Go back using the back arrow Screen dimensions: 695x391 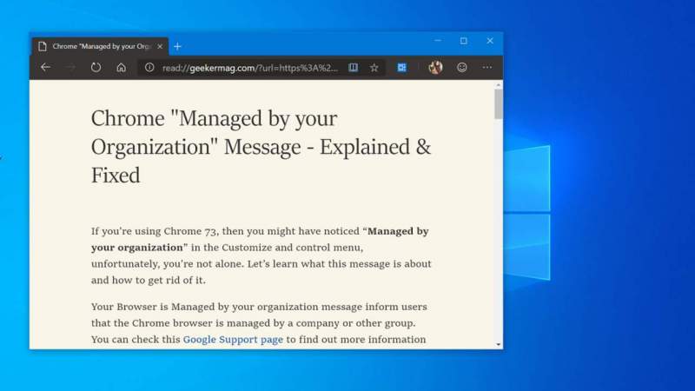(x=46, y=68)
